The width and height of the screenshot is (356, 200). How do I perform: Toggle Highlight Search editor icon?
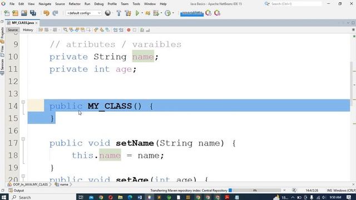83,30
